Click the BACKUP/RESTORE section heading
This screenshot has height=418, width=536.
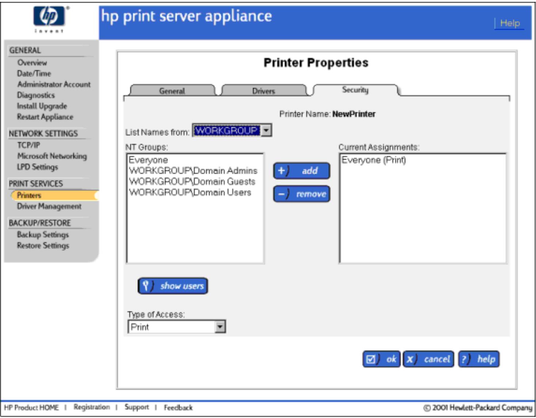pos(40,223)
